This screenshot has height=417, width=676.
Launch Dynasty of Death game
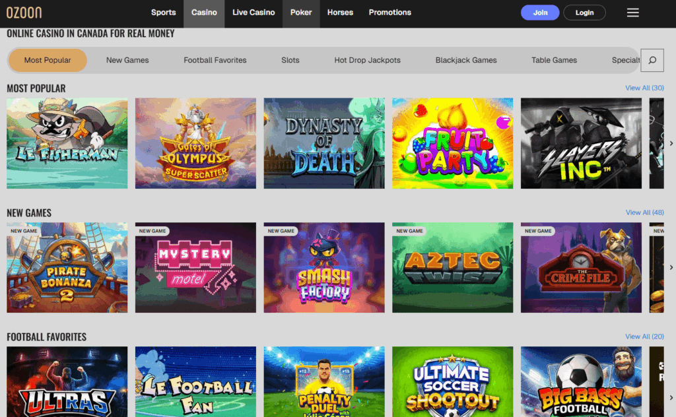324,143
